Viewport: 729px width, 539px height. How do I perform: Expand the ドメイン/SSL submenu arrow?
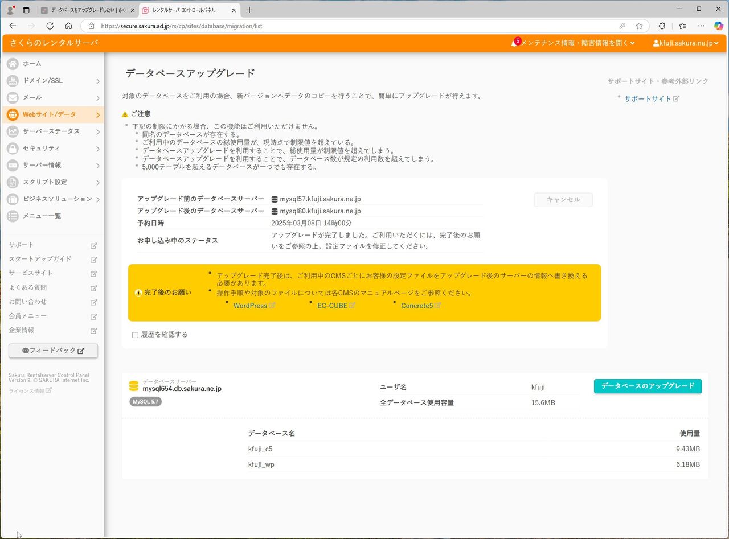coord(98,81)
